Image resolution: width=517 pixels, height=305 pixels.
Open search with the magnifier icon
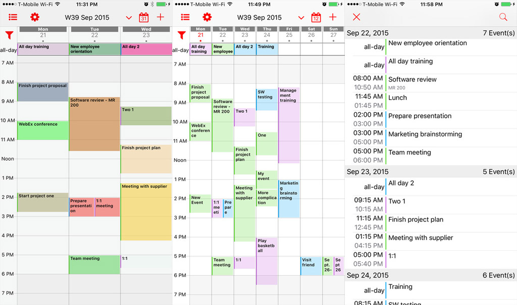[503, 17]
